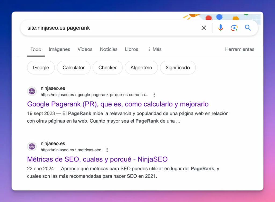The width and height of the screenshot is (275, 202).
Task: Open Herramientas search tools
Action: pos(240,49)
